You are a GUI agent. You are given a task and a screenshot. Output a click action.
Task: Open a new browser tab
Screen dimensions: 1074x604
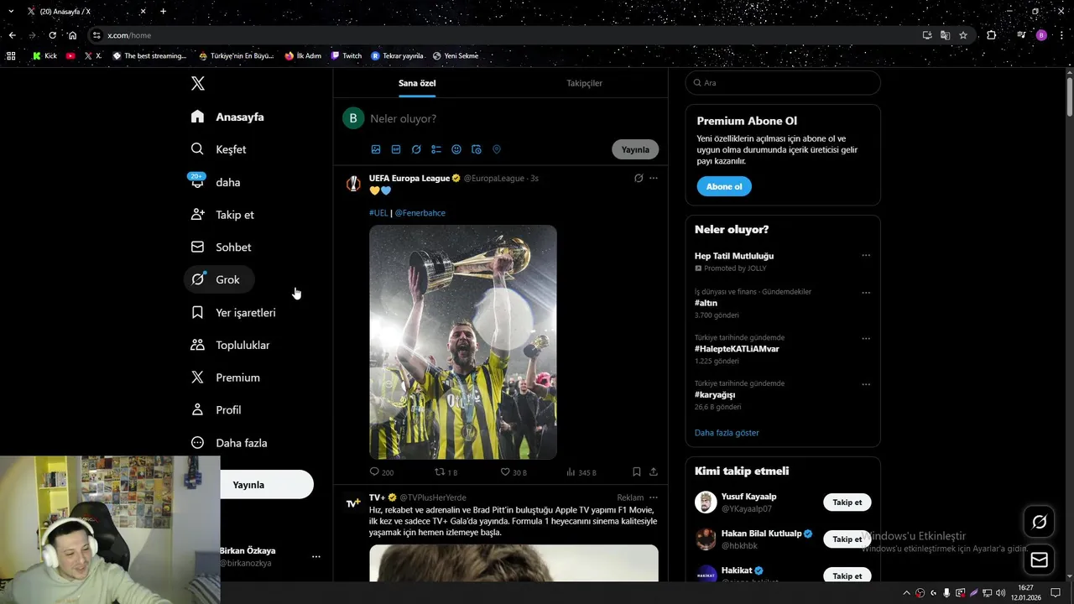(x=163, y=12)
